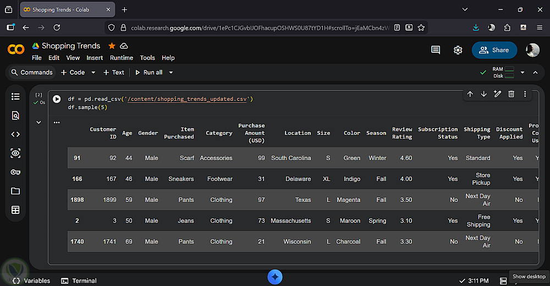This screenshot has width=550, height=286.
Task: Open the Insert menu
Action: tap(95, 58)
